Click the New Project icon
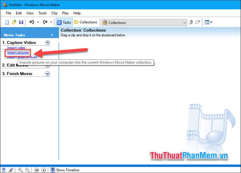The width and height of the screenshot is (241, 173). click(x=7, y=22)
